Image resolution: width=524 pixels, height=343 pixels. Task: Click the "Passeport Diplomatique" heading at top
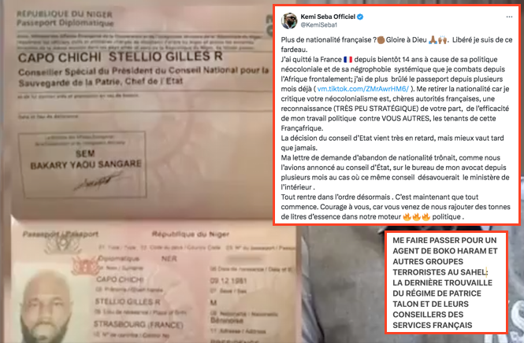tap(65, 23)
